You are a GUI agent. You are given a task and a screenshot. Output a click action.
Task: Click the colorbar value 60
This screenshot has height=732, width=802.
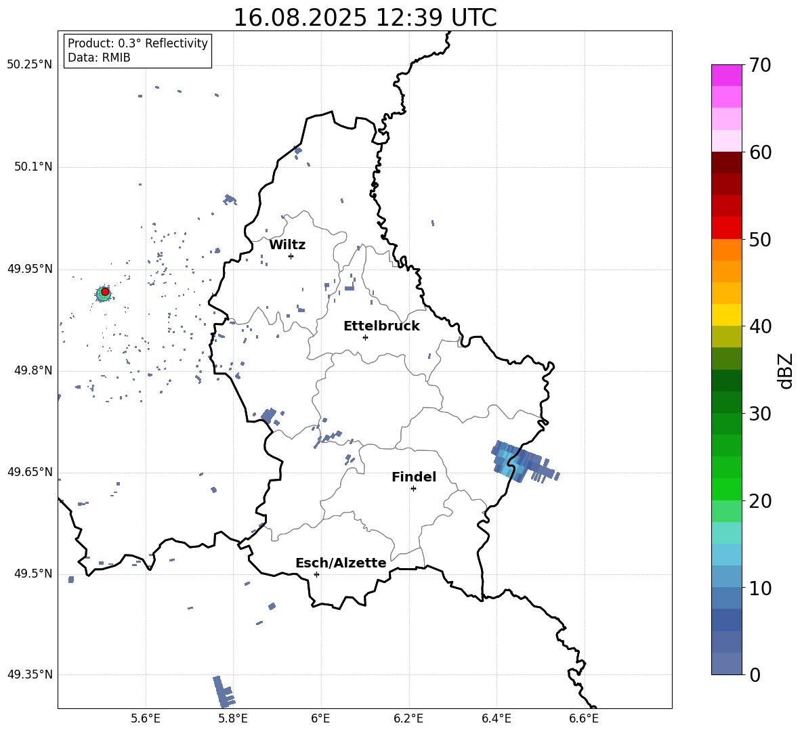pos(760,152)
